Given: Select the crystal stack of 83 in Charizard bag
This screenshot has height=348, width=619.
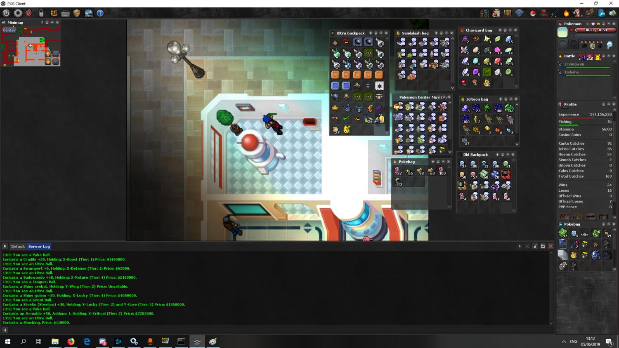Looking at the screenshot, I should pyautogui.click(x=465, y=61).
